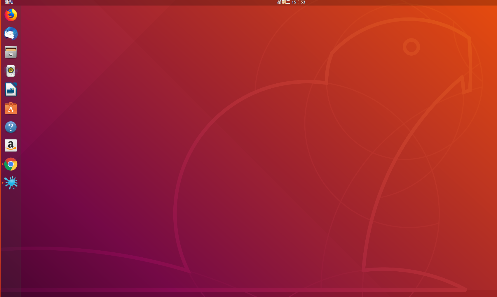Switch to the running Google Chrome window
Image resolution: width=497 pixels, height=297 pixels.
11,164
